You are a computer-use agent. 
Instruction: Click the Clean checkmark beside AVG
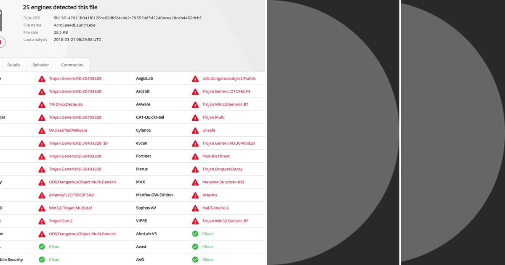(x=195, y=260)
